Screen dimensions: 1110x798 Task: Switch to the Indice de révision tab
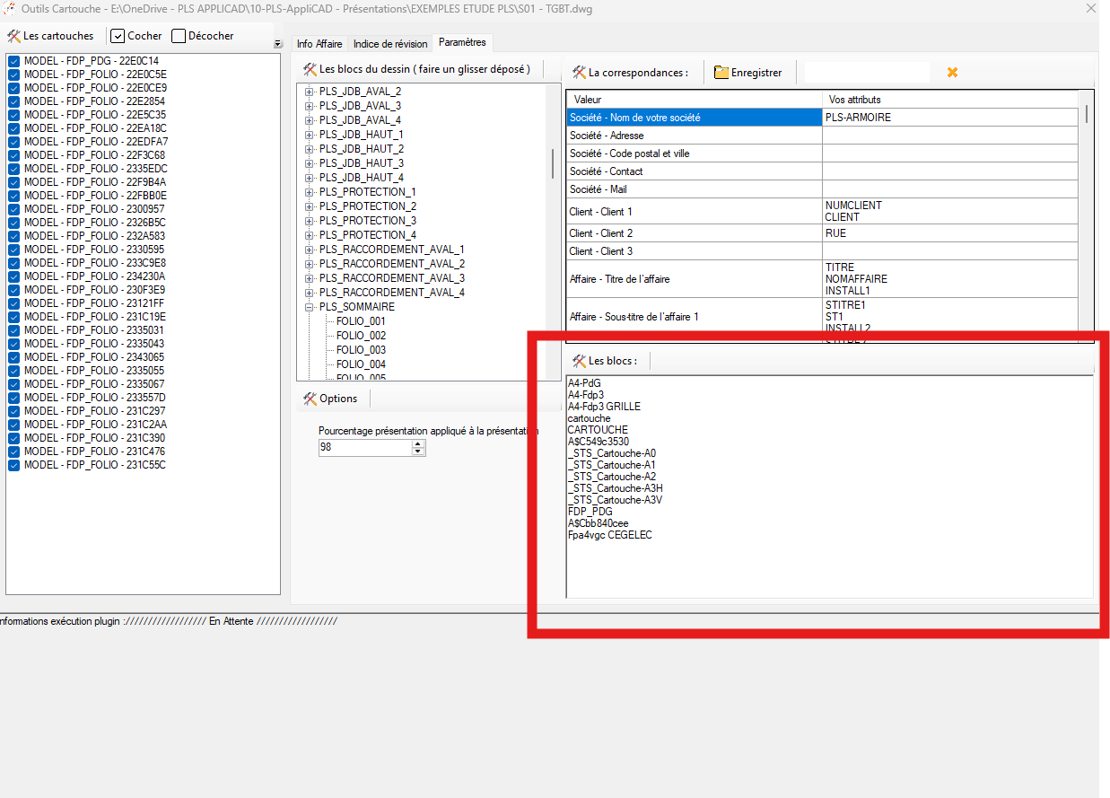tap(390, 42)
